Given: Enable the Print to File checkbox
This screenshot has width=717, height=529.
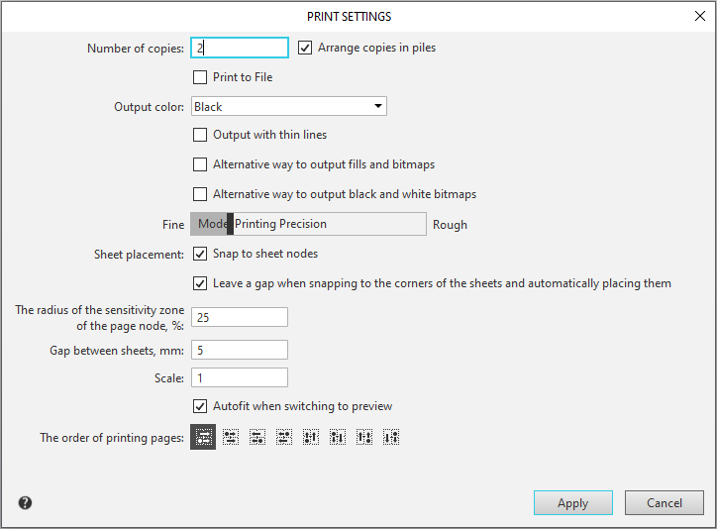Looking at the screenshot, I should point(200,77).
